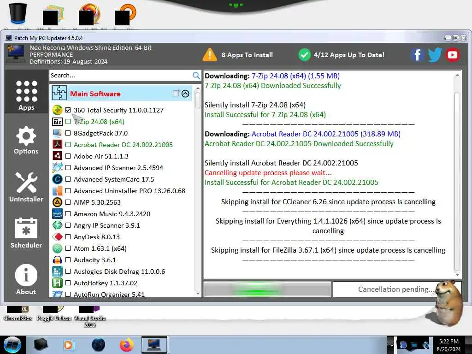Open the Visual Studio 2015 desktop shortcut
This screenshot has width=472, height=354.
pos(90,317)
